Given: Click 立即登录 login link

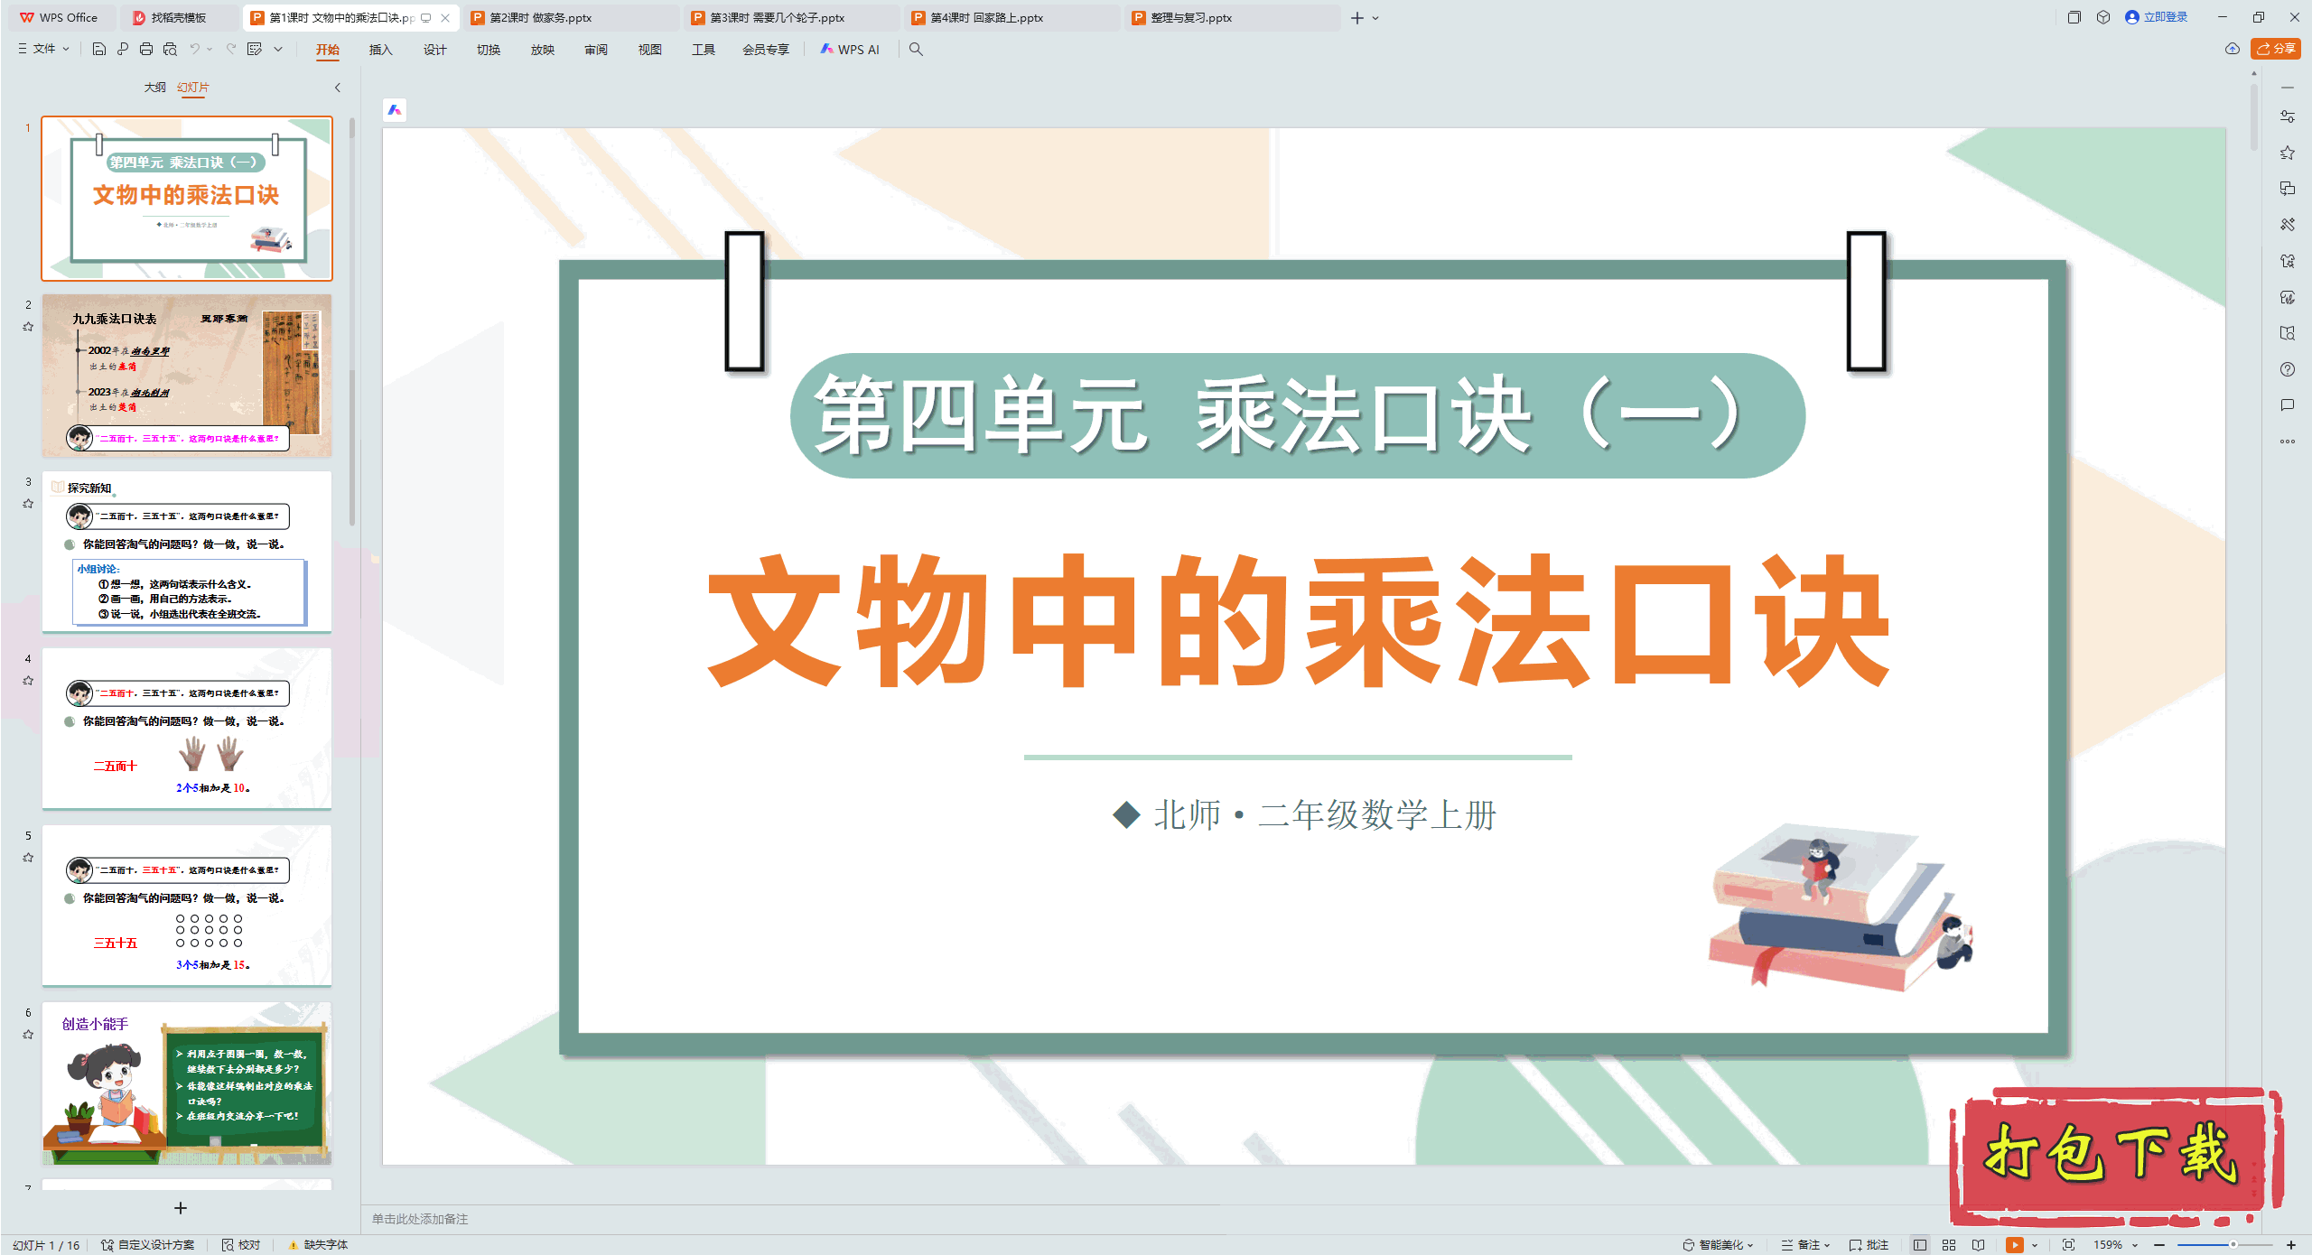Looking at the screenshot, I should pyautogui.click(x=2164, y=17).
